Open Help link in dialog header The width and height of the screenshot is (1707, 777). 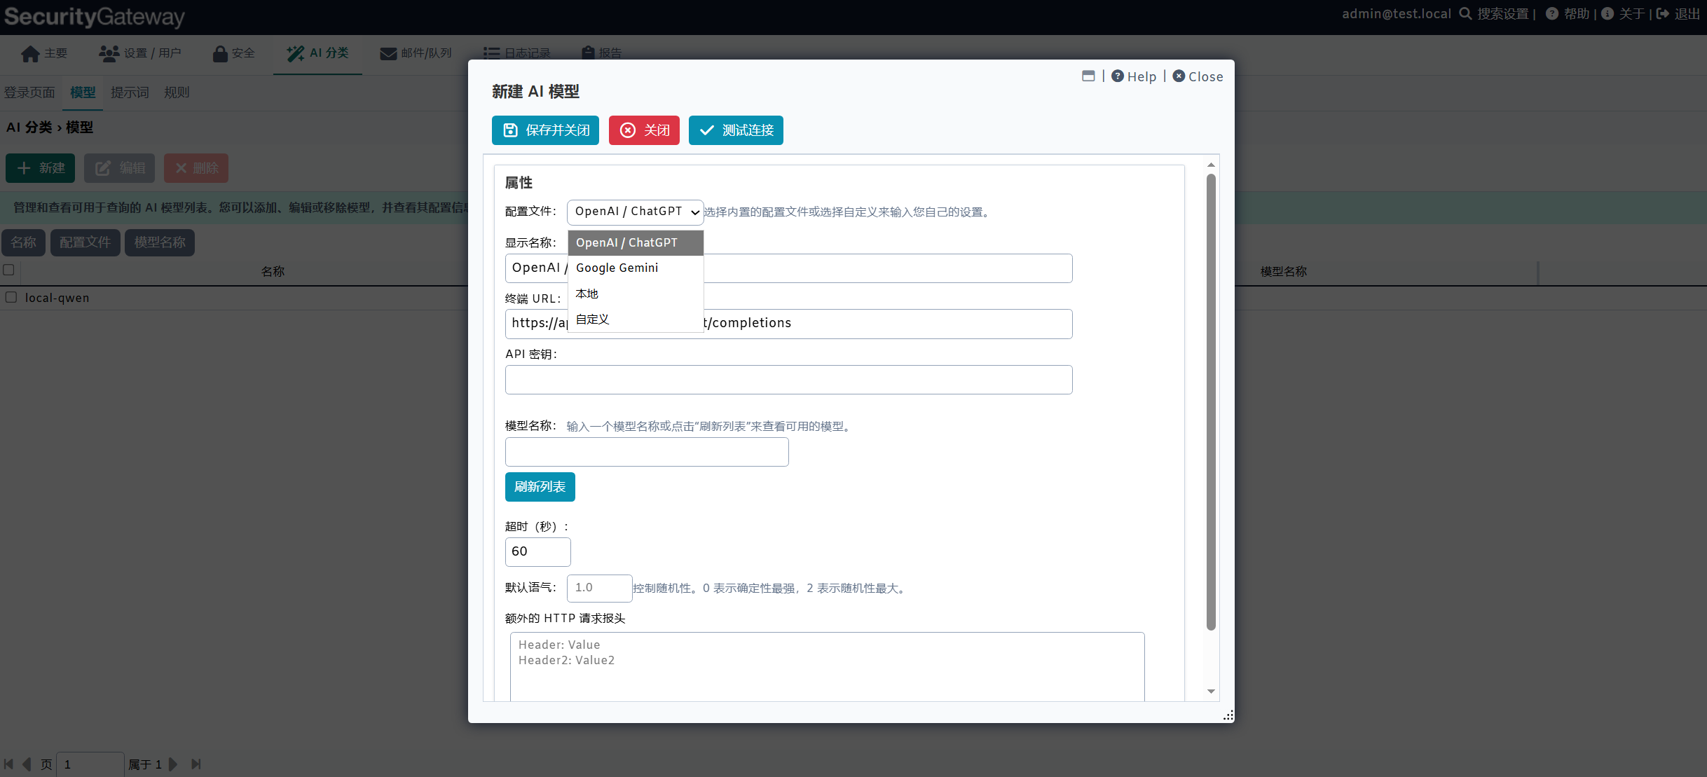(1134, 76)
